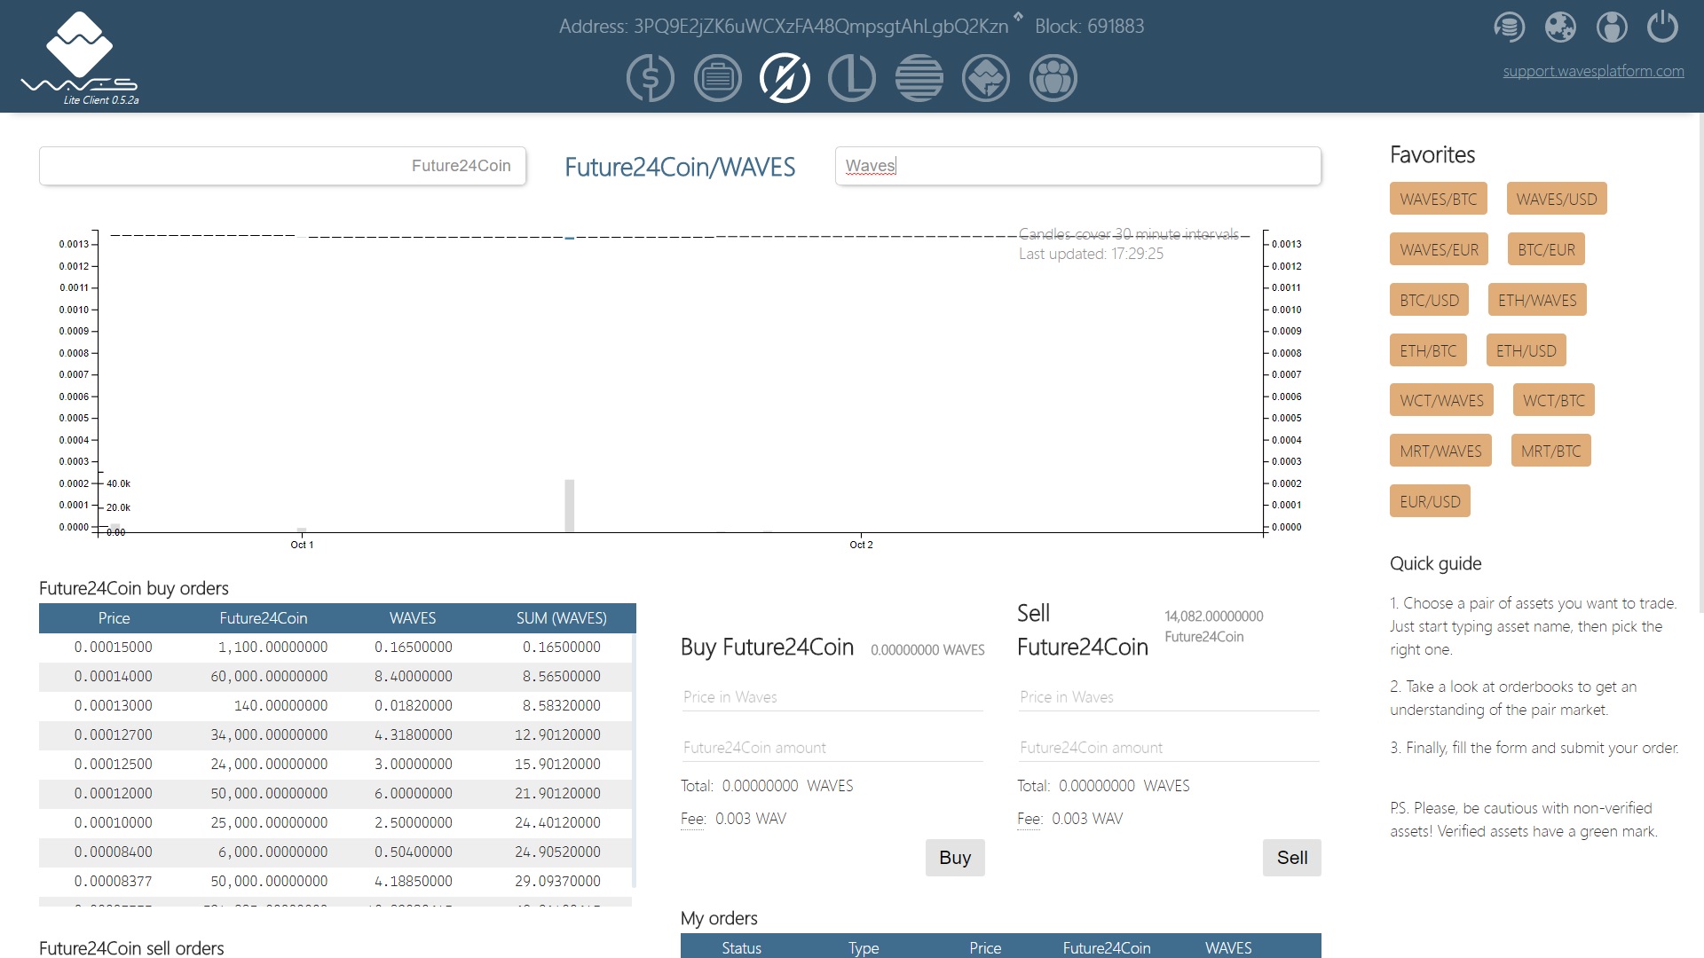
Task: Click the Block: 691883 text
Action: [1089, 27]
